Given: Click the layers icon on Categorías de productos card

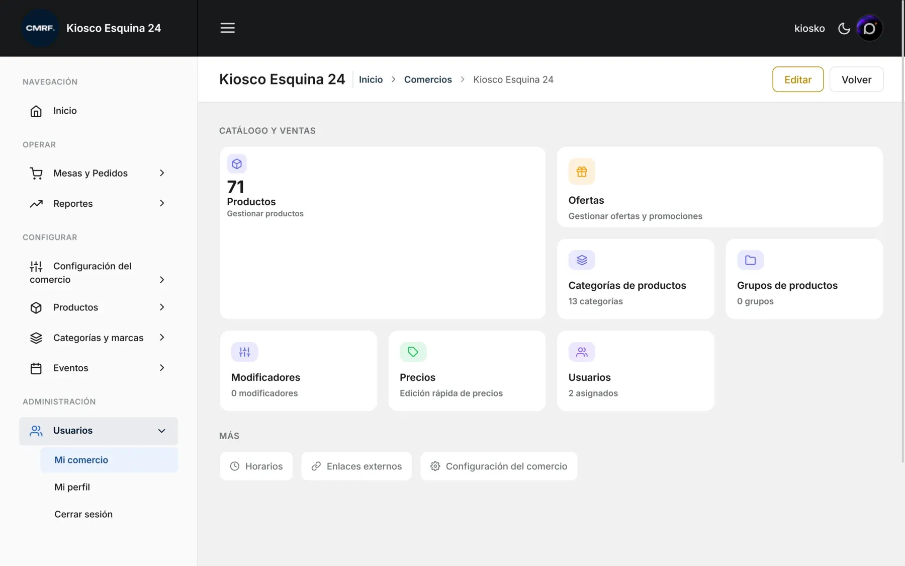Looking at the screenshot, I should [x=582, y=260].
